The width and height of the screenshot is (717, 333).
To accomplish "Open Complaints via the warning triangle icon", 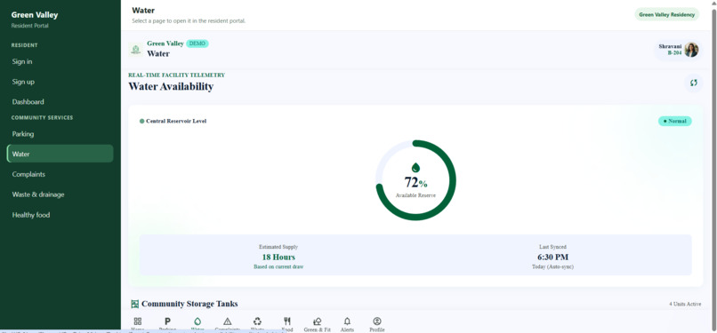I will pos(227,324).
